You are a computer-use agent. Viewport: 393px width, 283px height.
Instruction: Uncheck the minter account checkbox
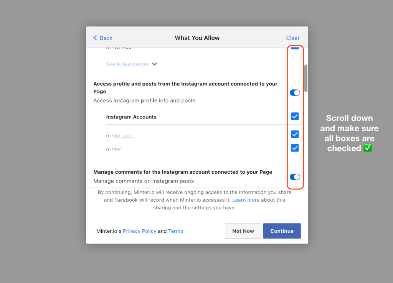coord(295,148)
